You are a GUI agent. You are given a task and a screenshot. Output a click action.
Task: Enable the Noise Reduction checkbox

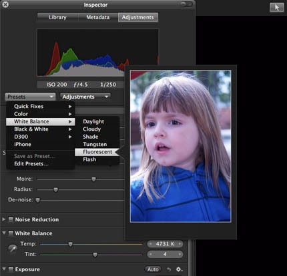click(x=11, y=219)
